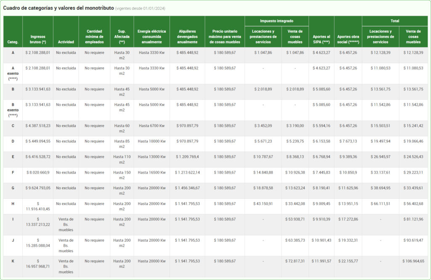The image size is (431, 280).
Task: Click 'Venta de Bs. muebles' in row I
Action: click(x=66, y=225)
